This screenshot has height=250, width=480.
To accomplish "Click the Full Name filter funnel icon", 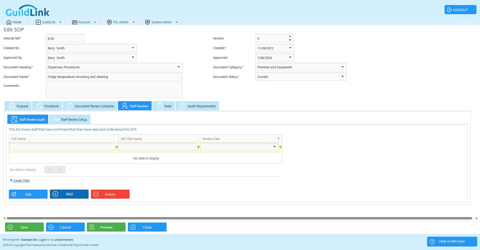I will pos(117,147).
